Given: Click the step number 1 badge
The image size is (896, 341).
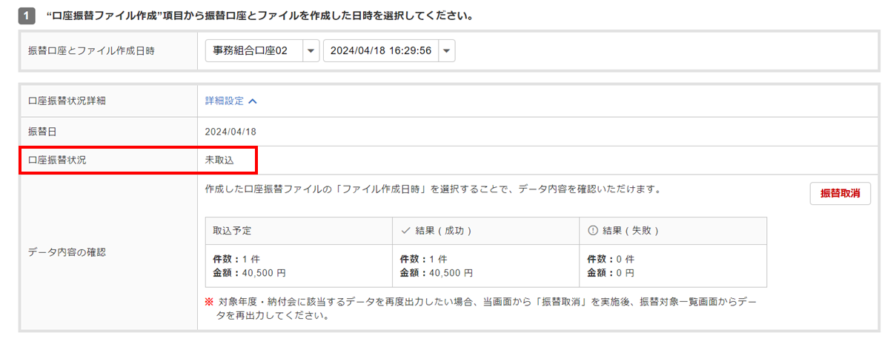Looking at the screenshot, I should click(x=27, y=15).
